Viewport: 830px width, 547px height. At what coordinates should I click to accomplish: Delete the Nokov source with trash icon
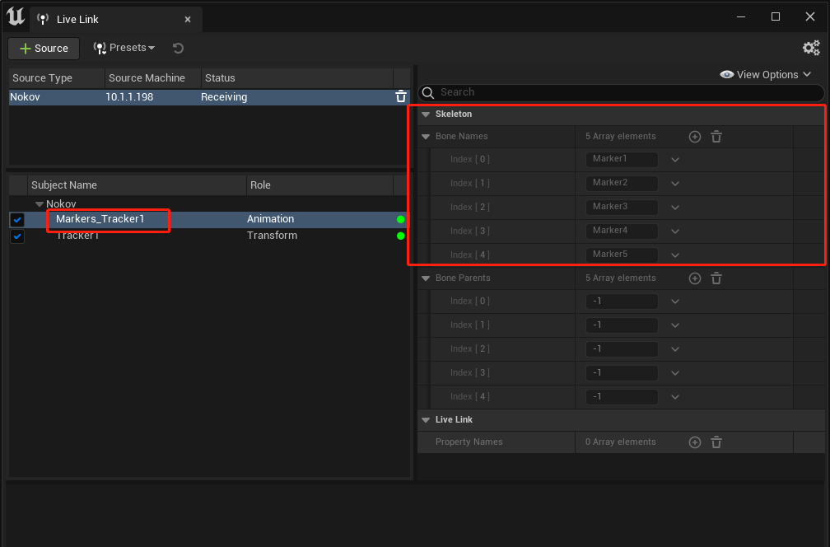(x=401, y=97)
